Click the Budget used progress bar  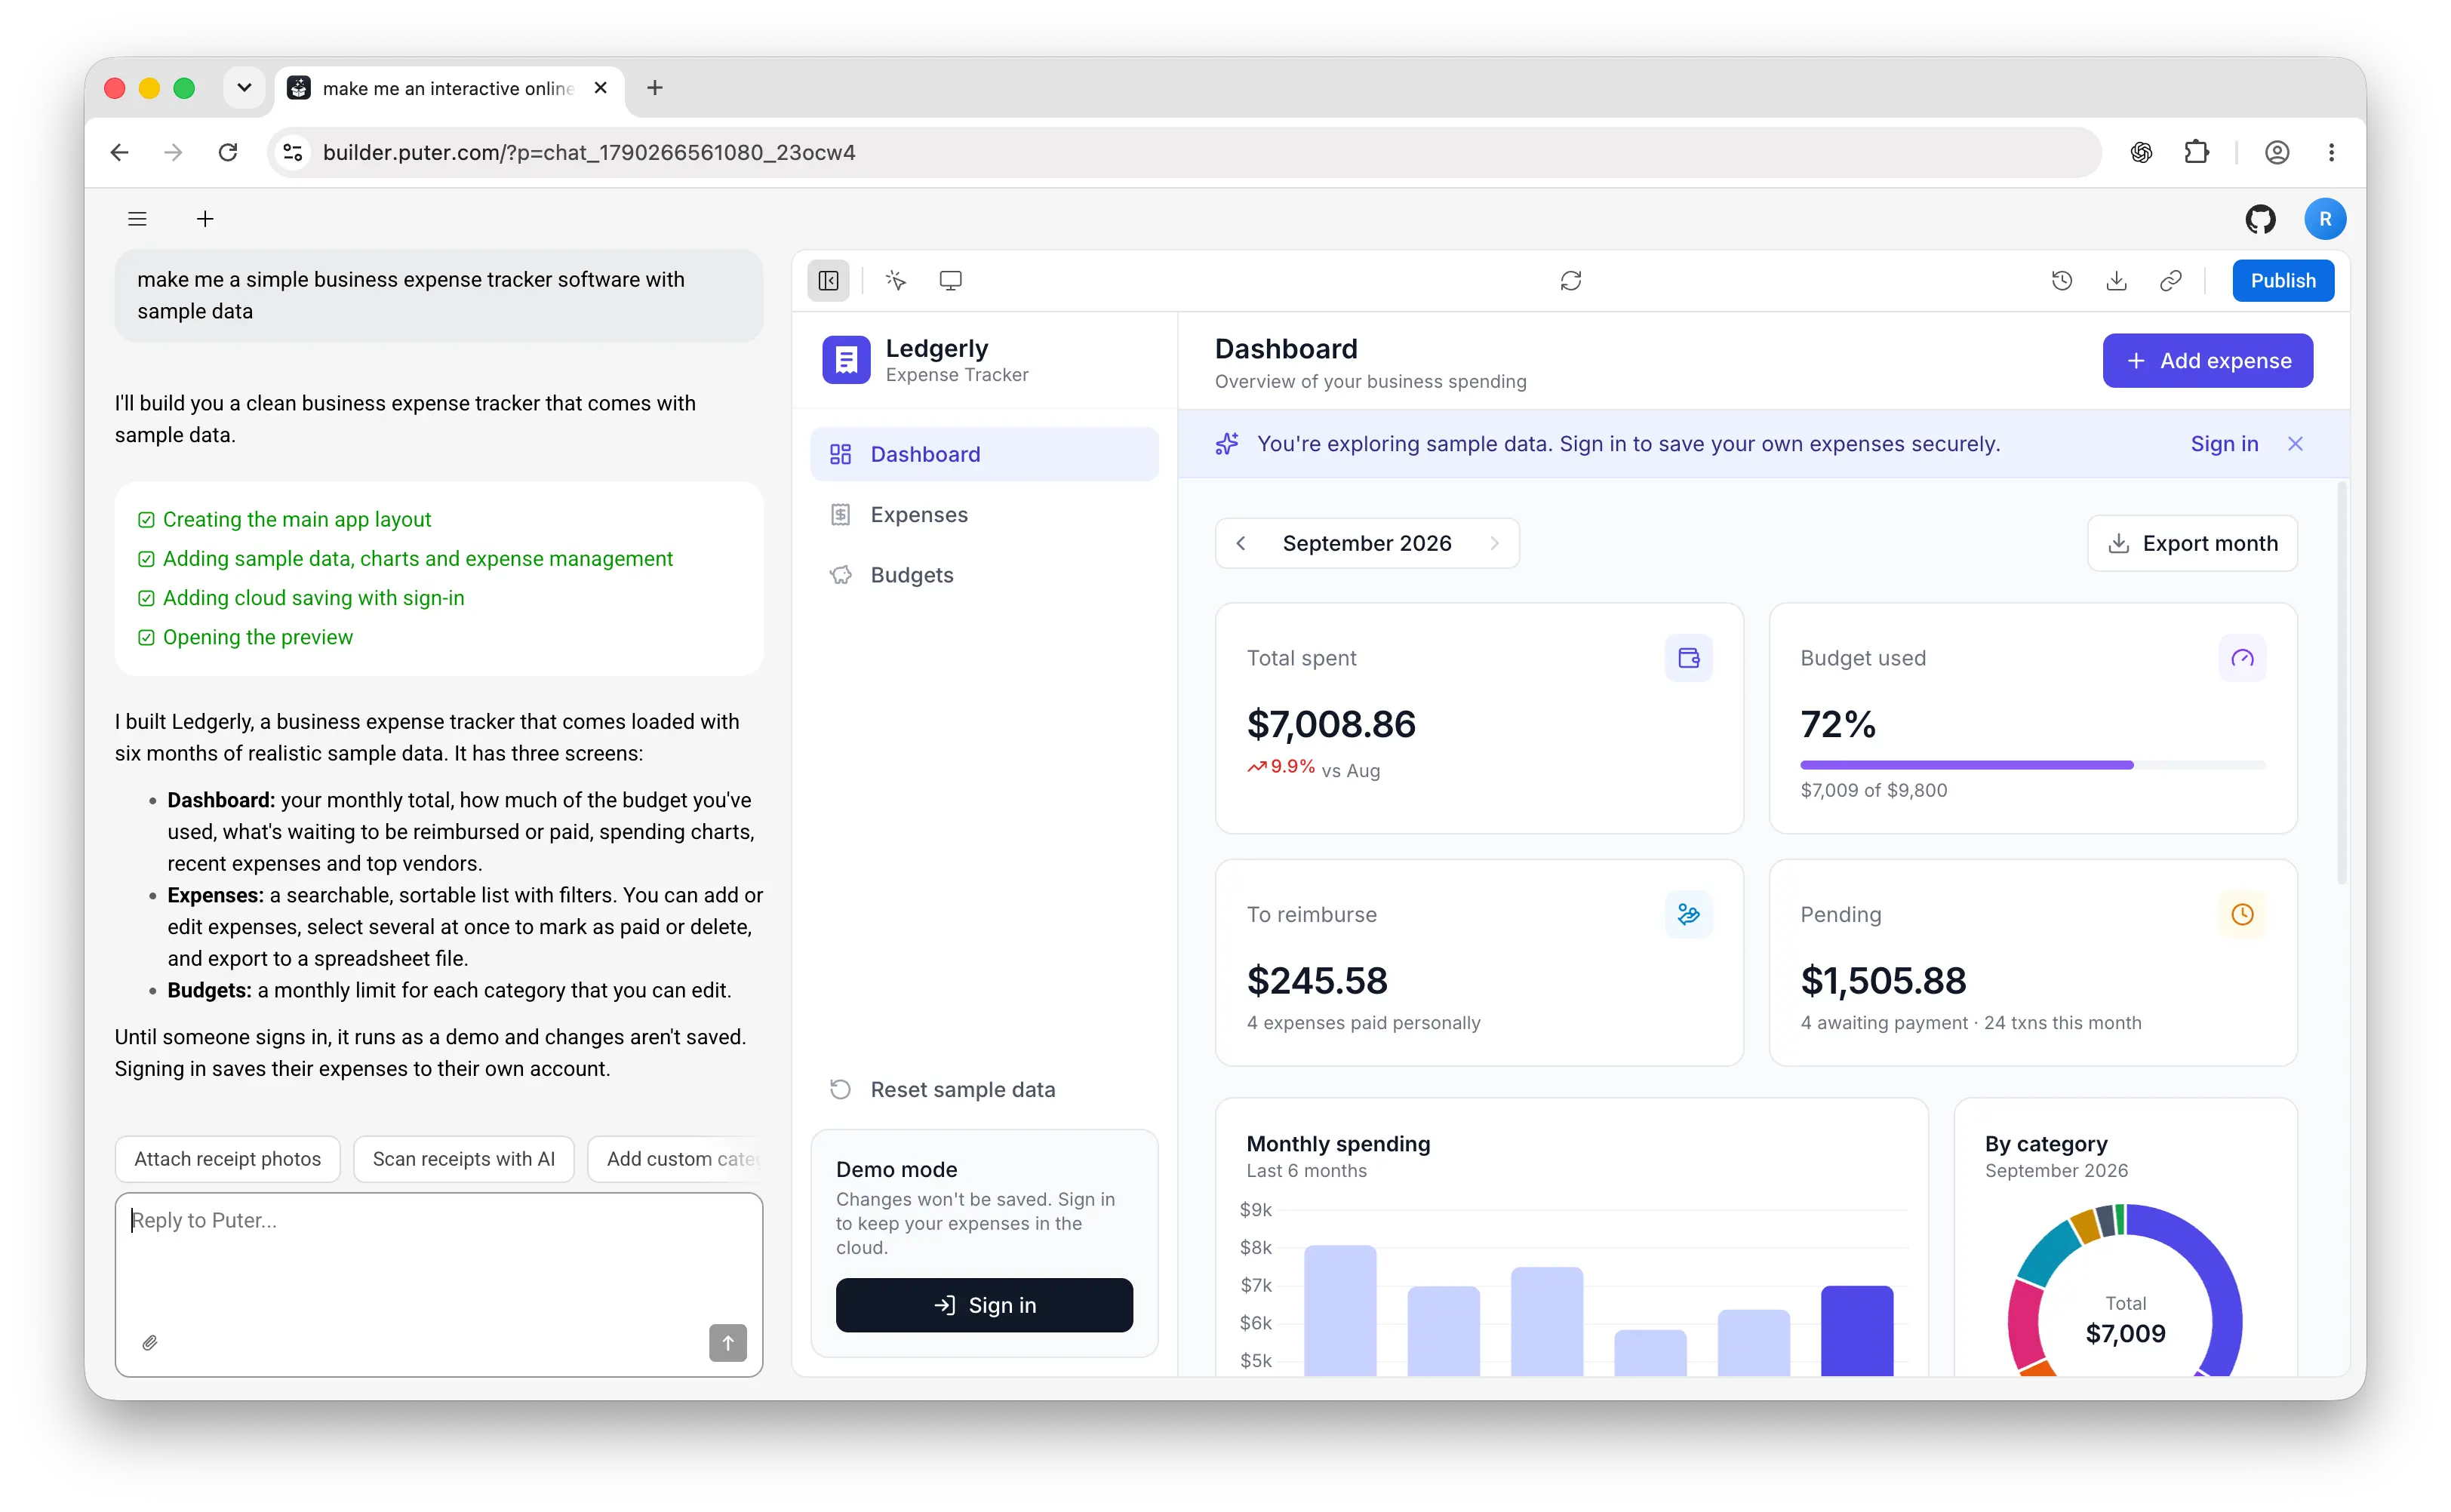[2032, 765]
